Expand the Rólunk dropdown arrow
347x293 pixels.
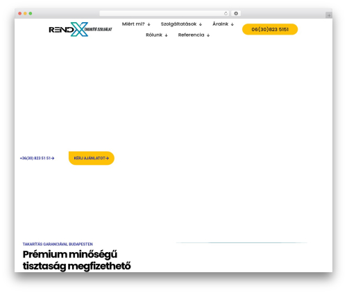coord(166,35)
